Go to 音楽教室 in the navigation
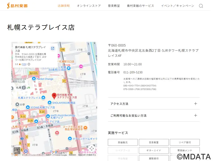 [114, 6]
